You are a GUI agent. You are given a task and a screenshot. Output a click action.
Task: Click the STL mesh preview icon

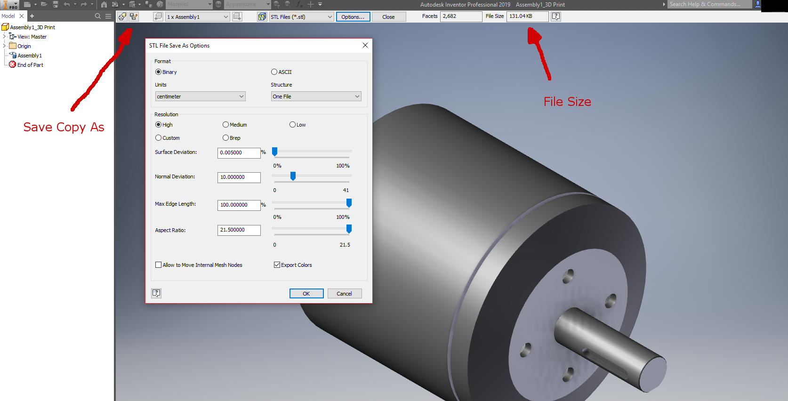(x=262, y=16)
